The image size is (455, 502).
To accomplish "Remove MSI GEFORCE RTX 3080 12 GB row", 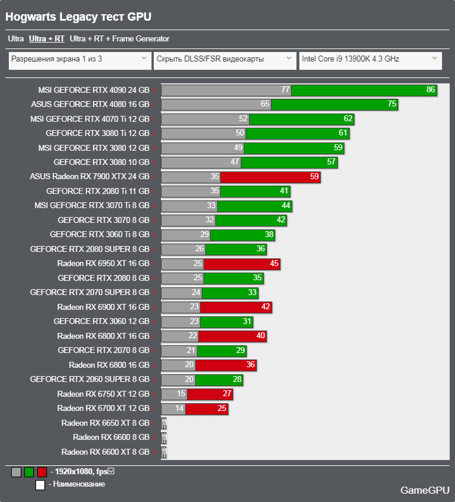I will click(x=154, y=148).
